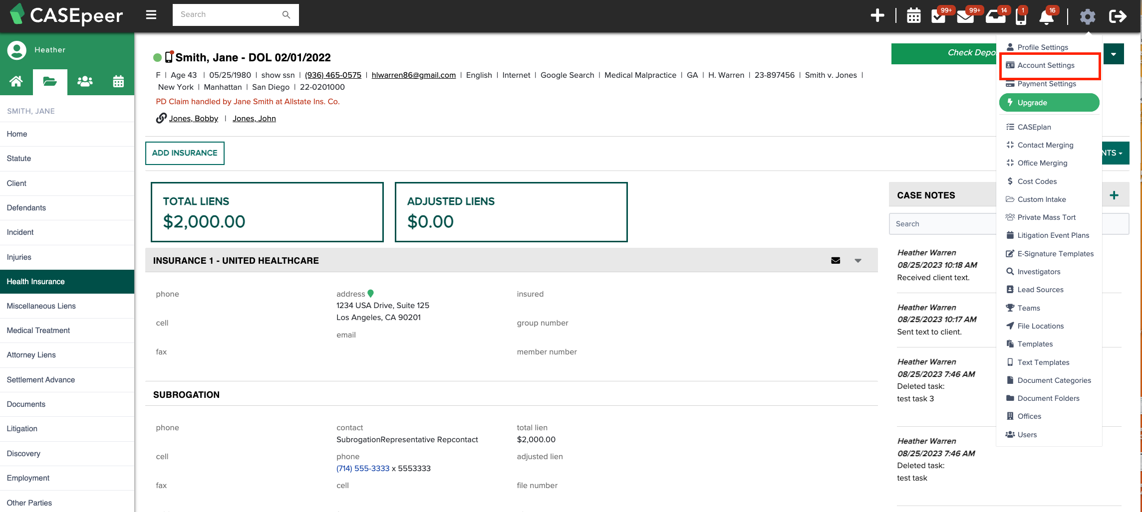The width and height of the screenshot is (1142, 512).
Task: Click the sidebar home house icon
Action: pos(16,81)
